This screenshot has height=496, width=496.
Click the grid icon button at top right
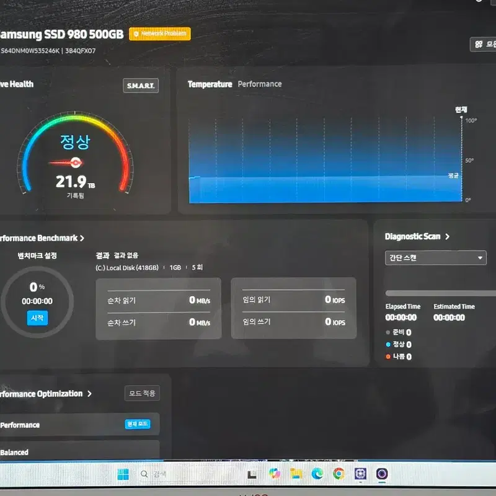pyautogui.click(x=483, y=44)
